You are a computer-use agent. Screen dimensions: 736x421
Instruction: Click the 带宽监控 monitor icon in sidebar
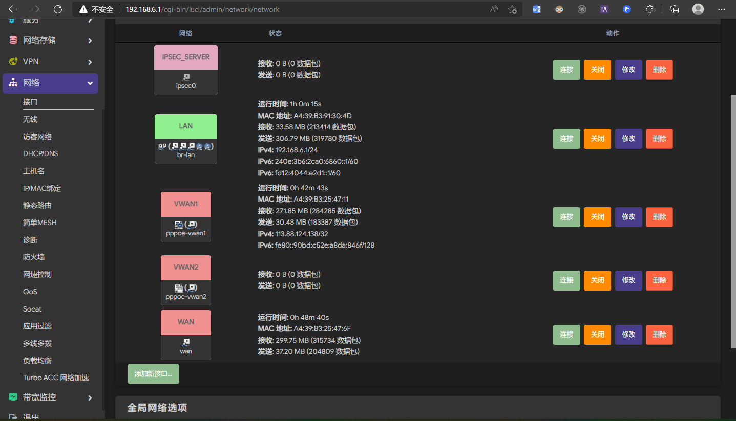click(x=13, y=397)
